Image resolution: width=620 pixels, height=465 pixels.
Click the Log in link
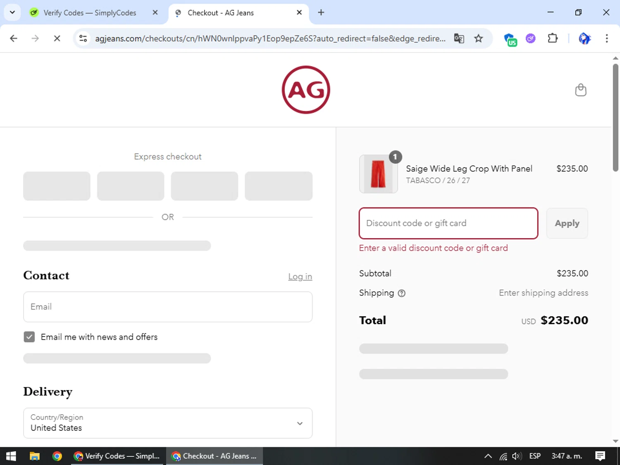pyautogui.click(x=300, y=277)
